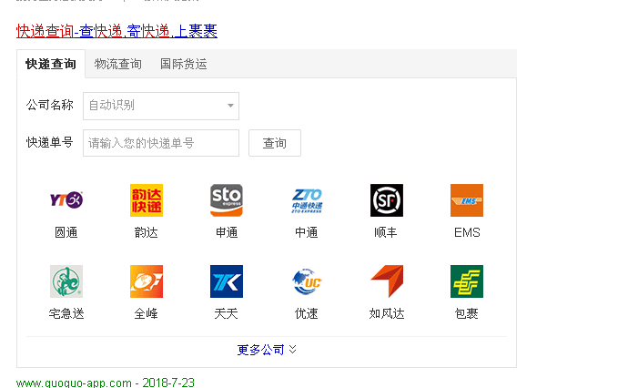Click the www.guoguo-app.com green URL

(x=74, y=383)
